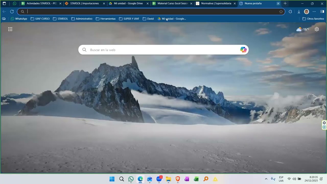This screenshot has height=184, width=327.
Task: Open the favorites bar key icon
Action: 4,19
